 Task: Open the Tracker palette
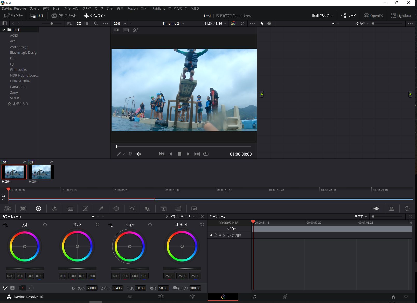point(132,209)
